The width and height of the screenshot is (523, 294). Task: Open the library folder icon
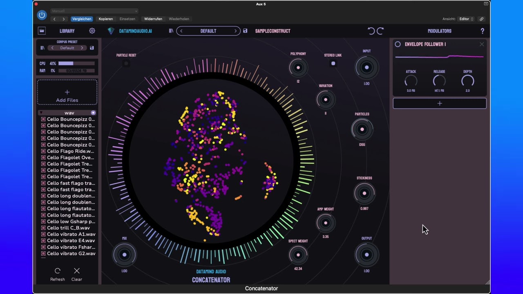point(42,31)
